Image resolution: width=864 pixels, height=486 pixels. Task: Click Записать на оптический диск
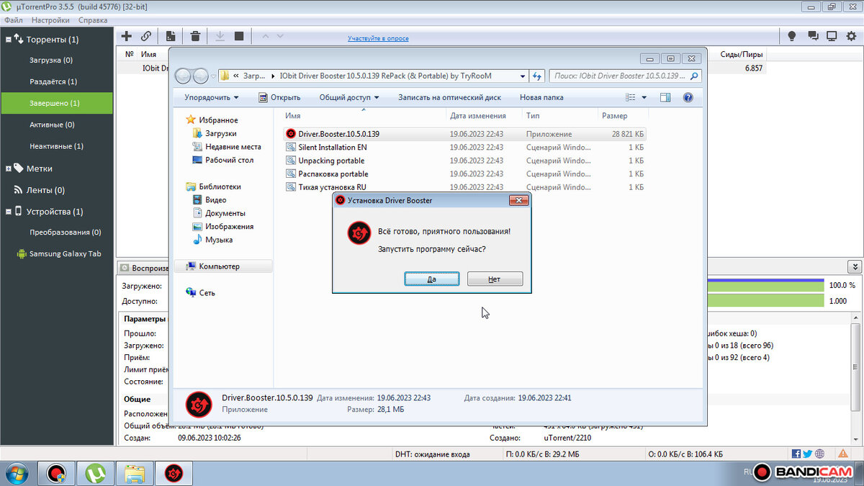450,97
